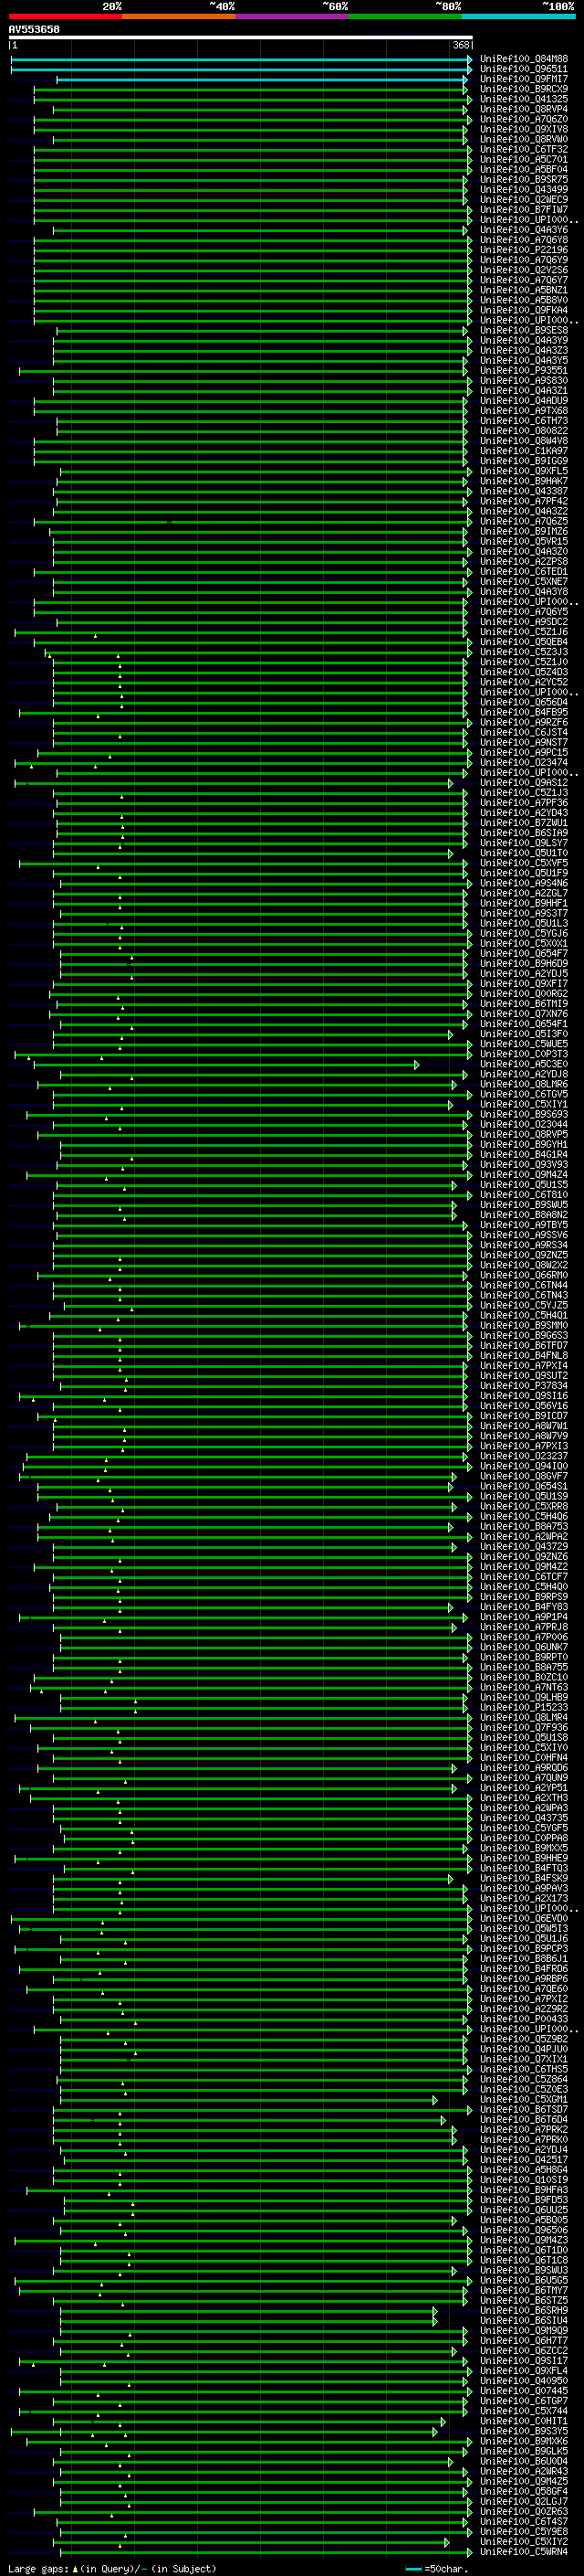Select the last hit label UniRef100_C5WRN4
Viewport: 584px width, 2576px height.
[524, 2551]
